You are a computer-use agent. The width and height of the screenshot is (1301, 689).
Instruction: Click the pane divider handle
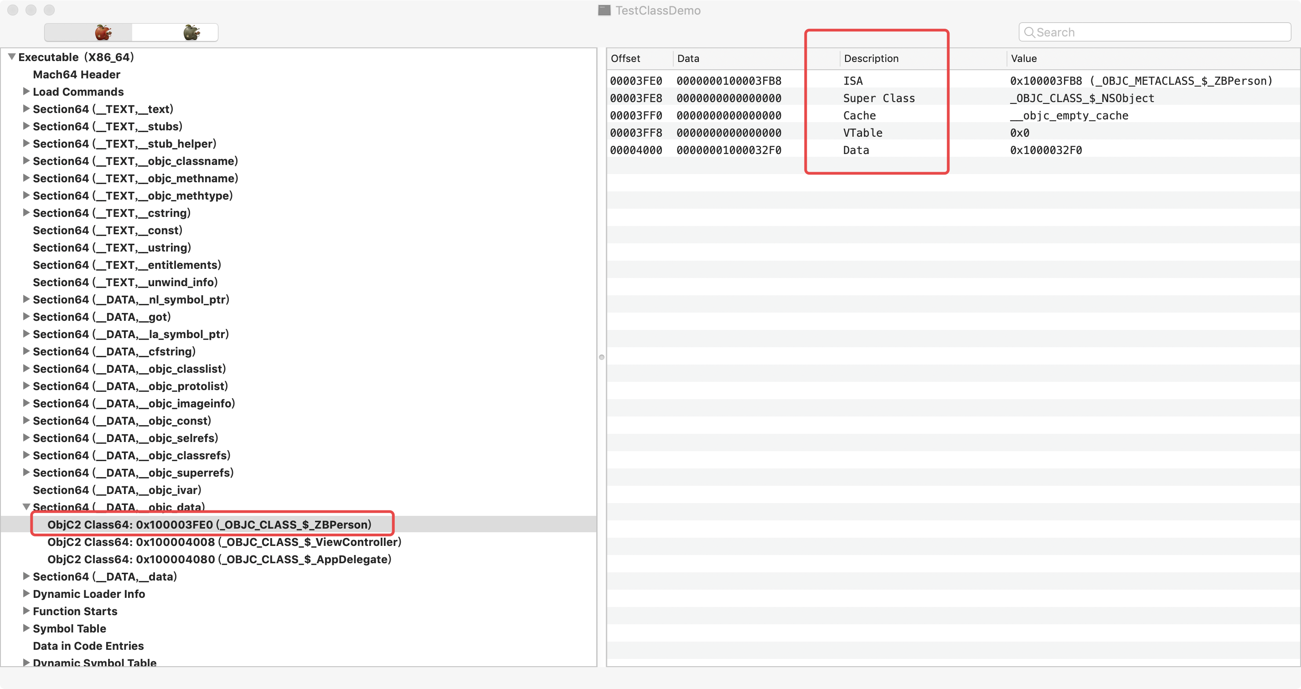coord(601,357)
